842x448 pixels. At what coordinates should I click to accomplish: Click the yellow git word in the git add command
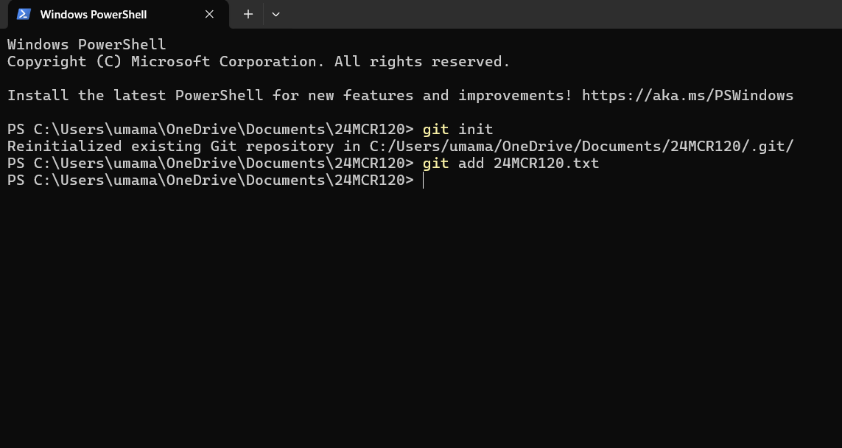click(x=435, y=164)
